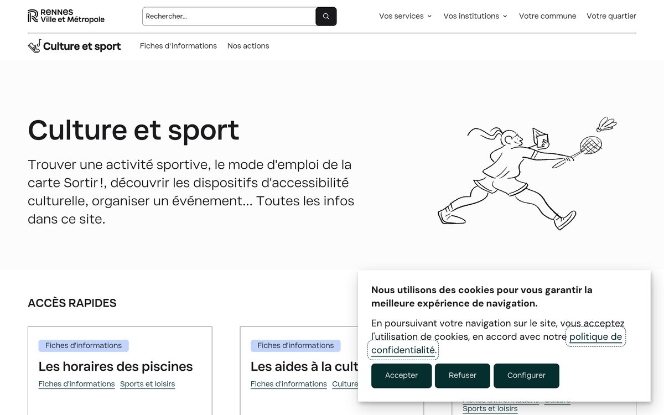This screenshot has height=415, width=664.
Task: Open the Votre commune menu item
Action: click(x=547, y=16)
